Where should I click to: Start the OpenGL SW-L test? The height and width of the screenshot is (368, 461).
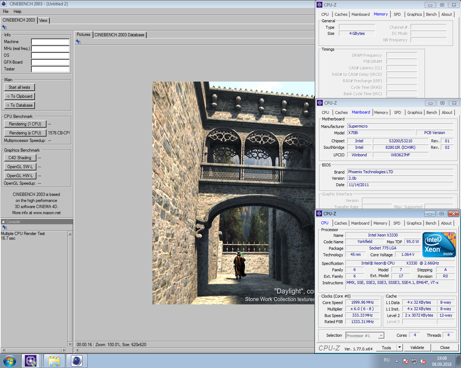(20, 167)
